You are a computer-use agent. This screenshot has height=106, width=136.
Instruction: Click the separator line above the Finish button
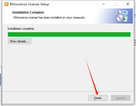(68, 91)
